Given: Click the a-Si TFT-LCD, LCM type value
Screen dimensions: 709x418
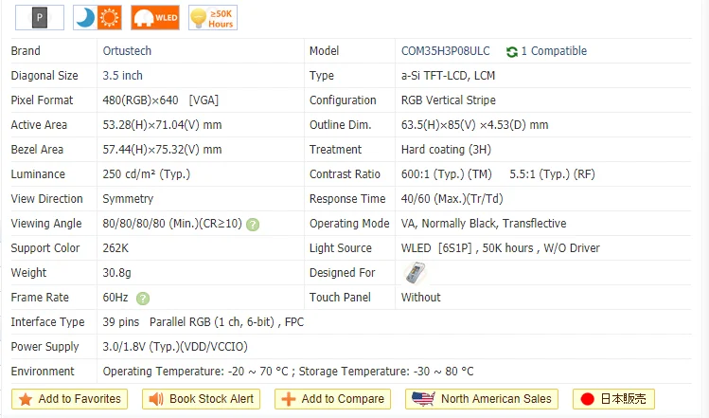Looking at the screenshot, I should 448,75.
